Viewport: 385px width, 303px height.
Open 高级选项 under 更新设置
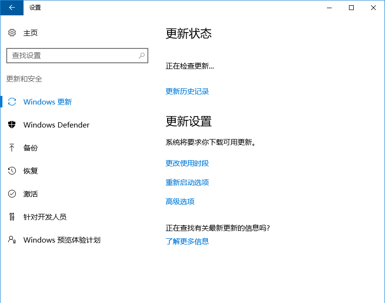click(x=180, y=201)
